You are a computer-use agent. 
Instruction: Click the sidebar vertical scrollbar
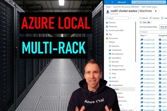click(x=136, y=42)
